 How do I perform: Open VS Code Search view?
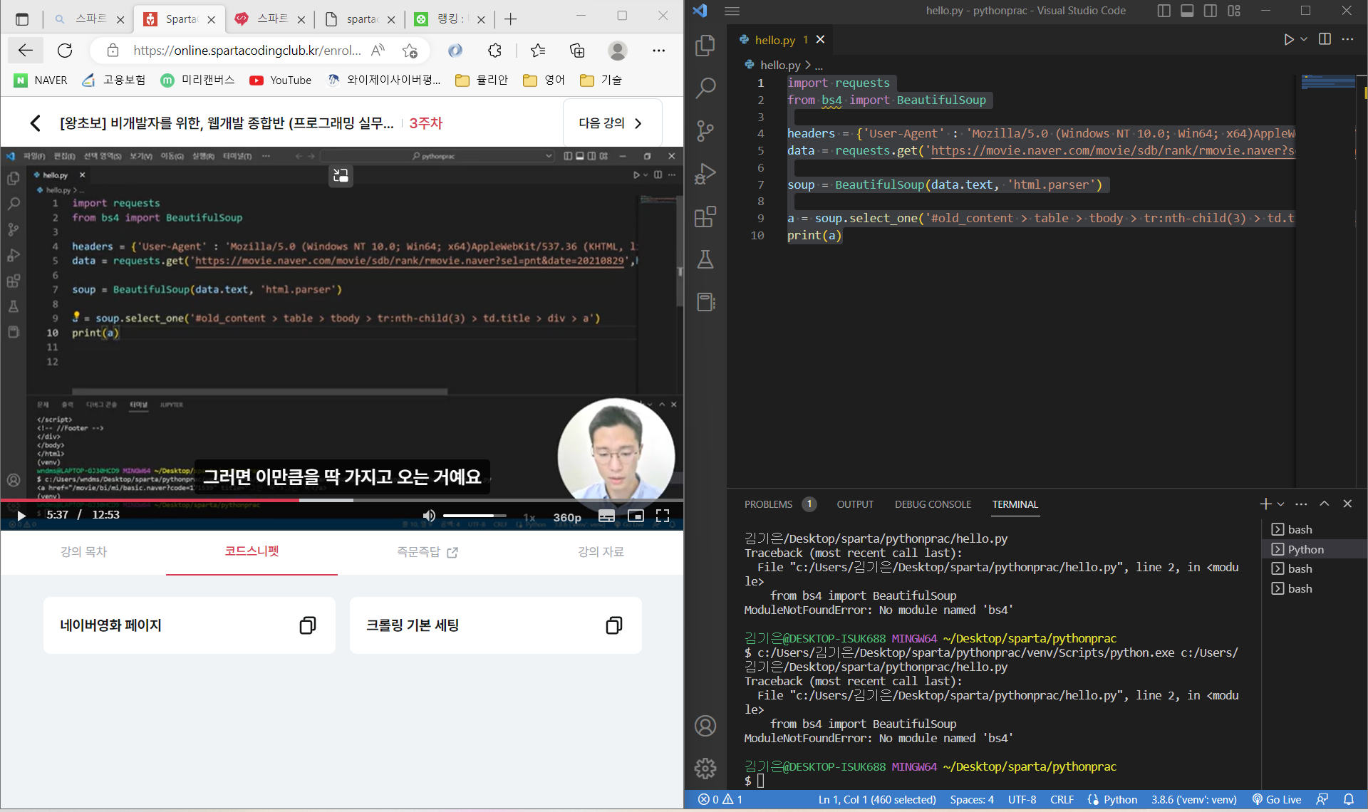click(705, 88)
